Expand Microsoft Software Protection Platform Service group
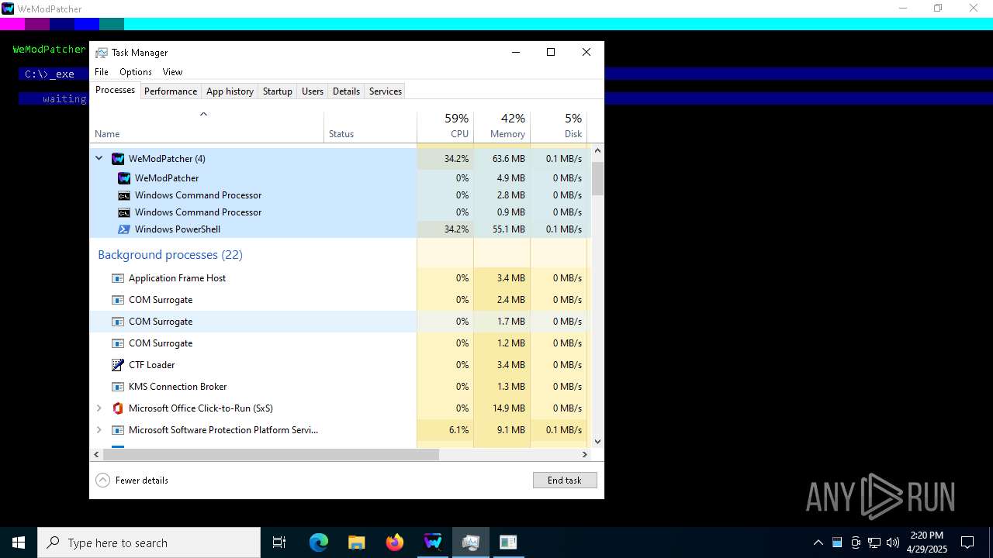 (x=99, y=430)
